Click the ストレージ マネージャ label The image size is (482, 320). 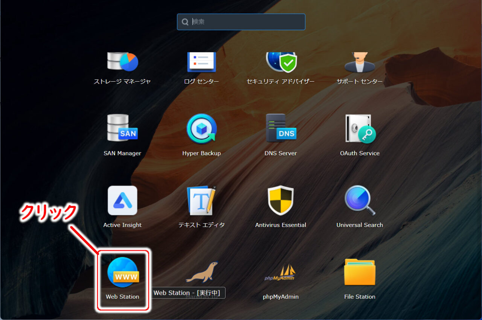coord(122,81)
